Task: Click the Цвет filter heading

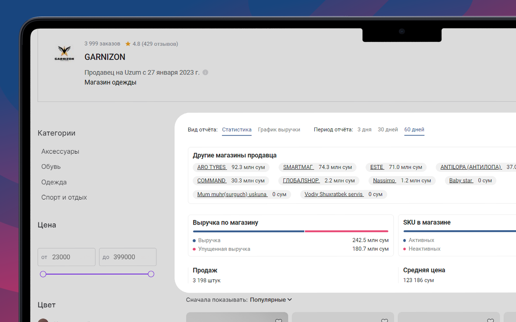Action: point(47,305)
